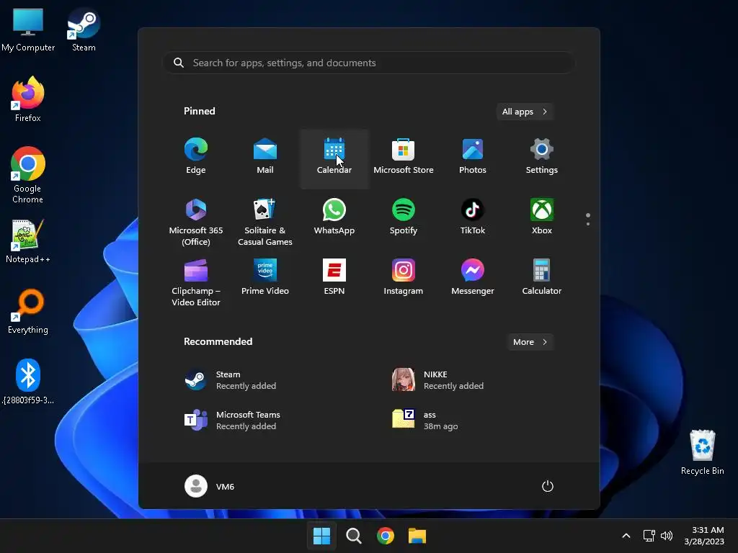Show hidden system tray icons
Image resolution: width=738 pixels, height=553 pixels.
[626, 536]
